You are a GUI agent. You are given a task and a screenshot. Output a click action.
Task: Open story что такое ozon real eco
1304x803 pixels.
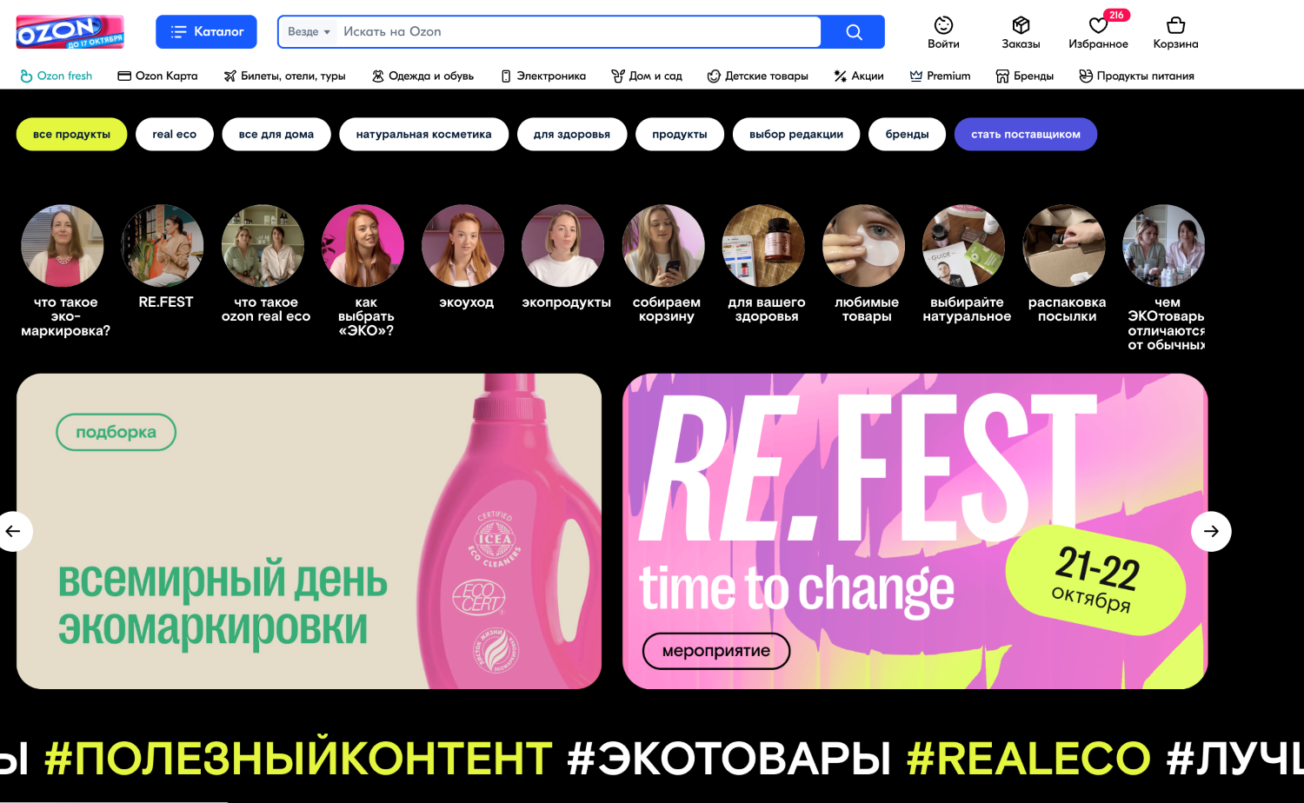pos(263,246)
